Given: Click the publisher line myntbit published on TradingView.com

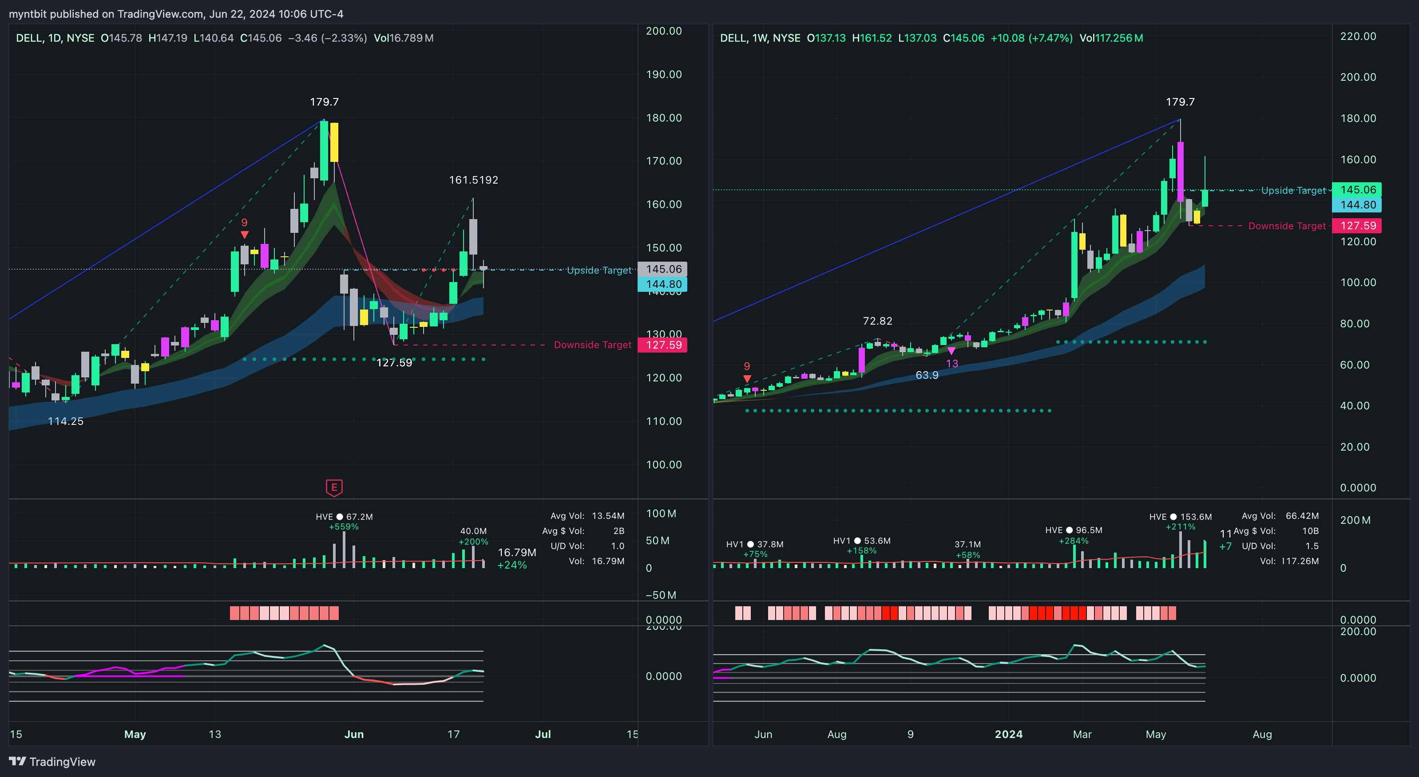Looking at the screenshot, I should 176,14.
